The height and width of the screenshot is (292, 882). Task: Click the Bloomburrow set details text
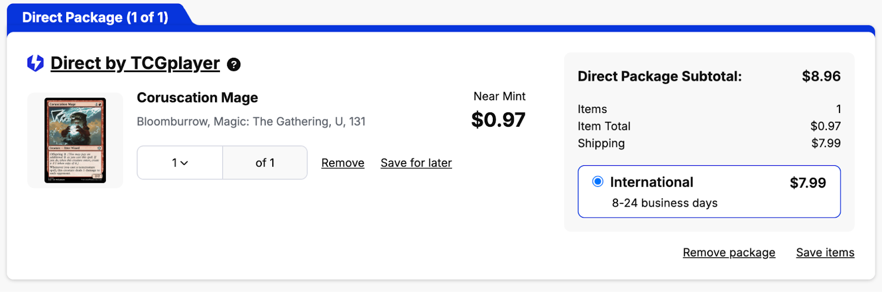coord(251,121)
